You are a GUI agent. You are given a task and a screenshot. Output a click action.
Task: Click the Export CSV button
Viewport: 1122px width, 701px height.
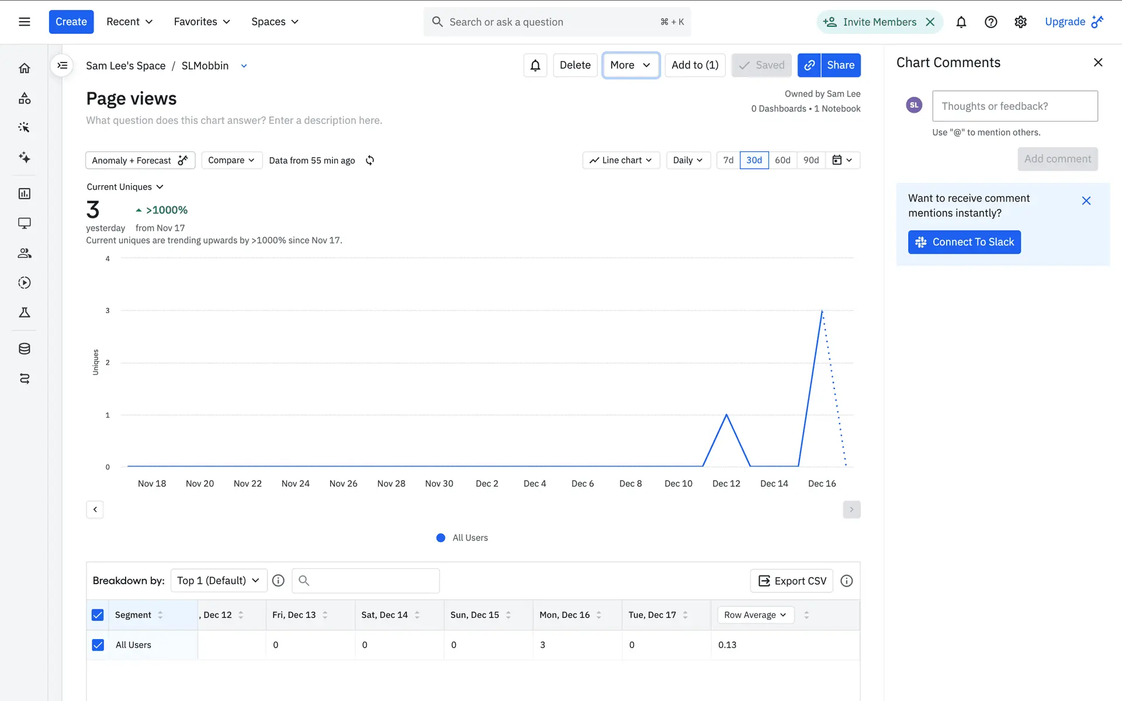click(792, 581)
